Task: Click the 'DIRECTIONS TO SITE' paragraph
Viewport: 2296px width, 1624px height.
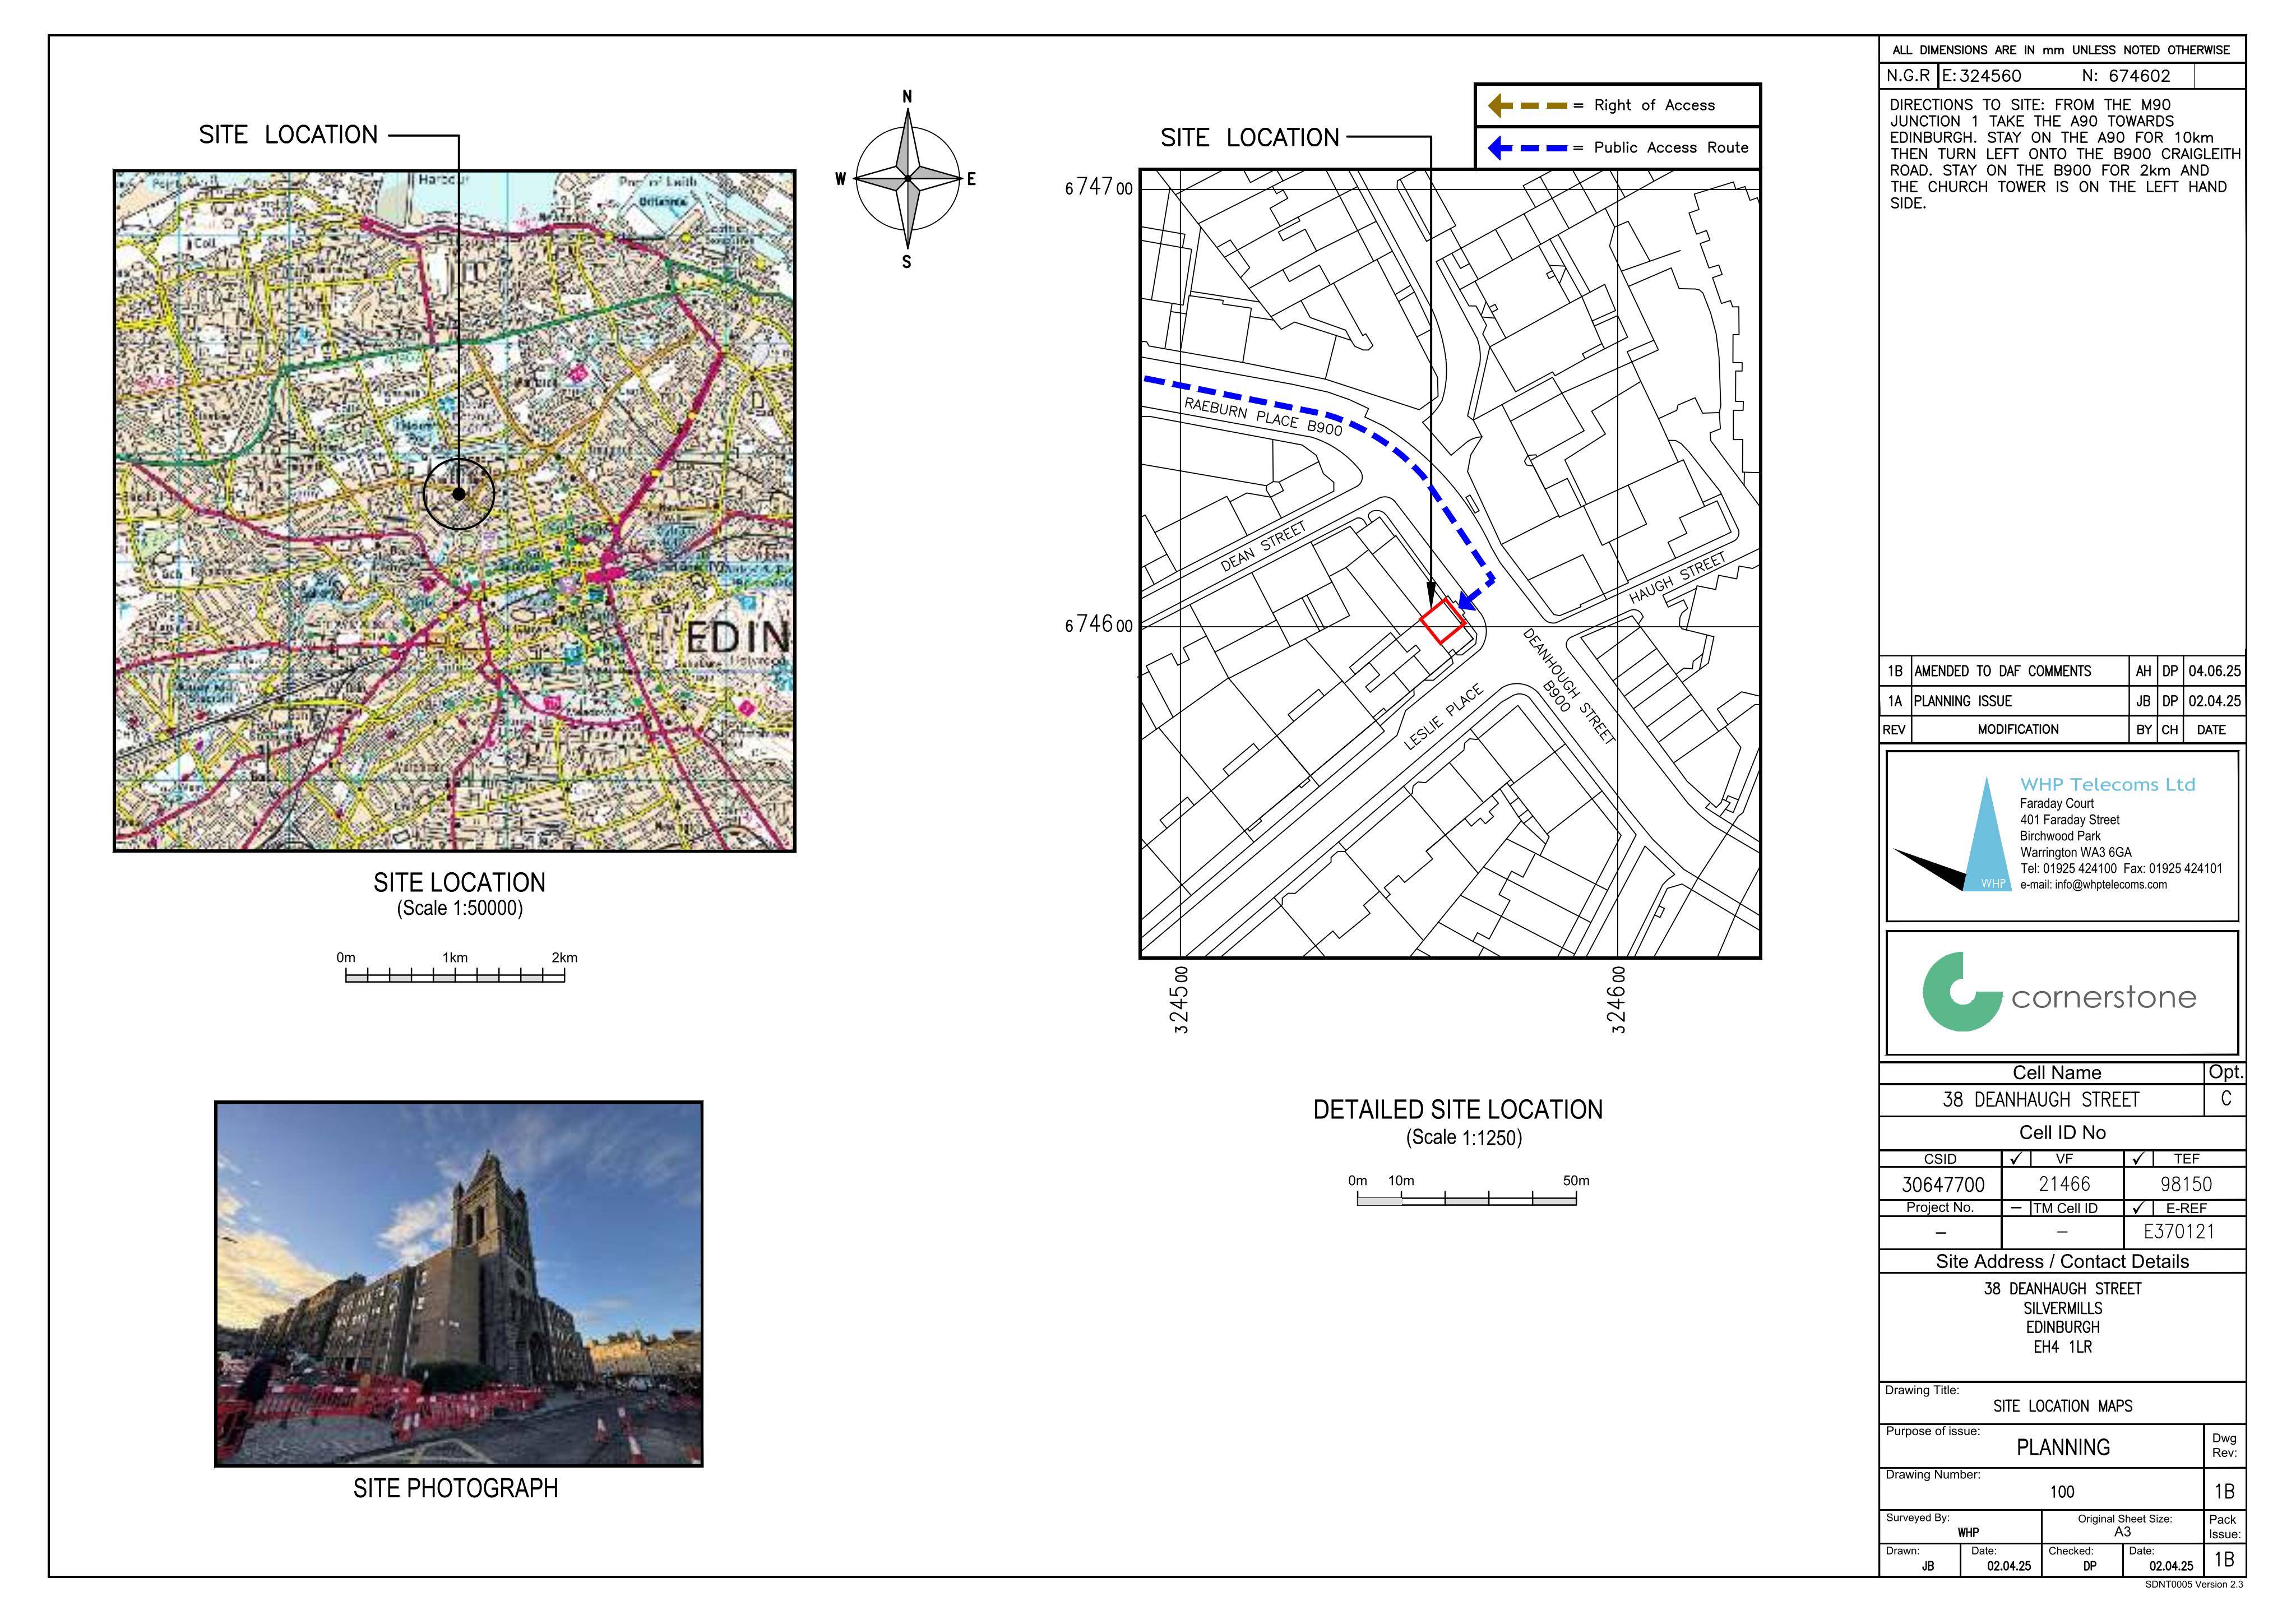Action: [x=2064, y=154]
